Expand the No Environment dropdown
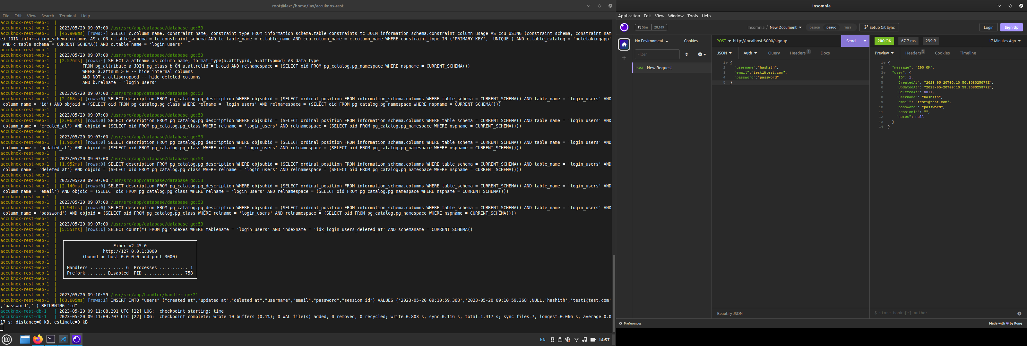This screenshot has height=346, width=1027. pos(652,41)
